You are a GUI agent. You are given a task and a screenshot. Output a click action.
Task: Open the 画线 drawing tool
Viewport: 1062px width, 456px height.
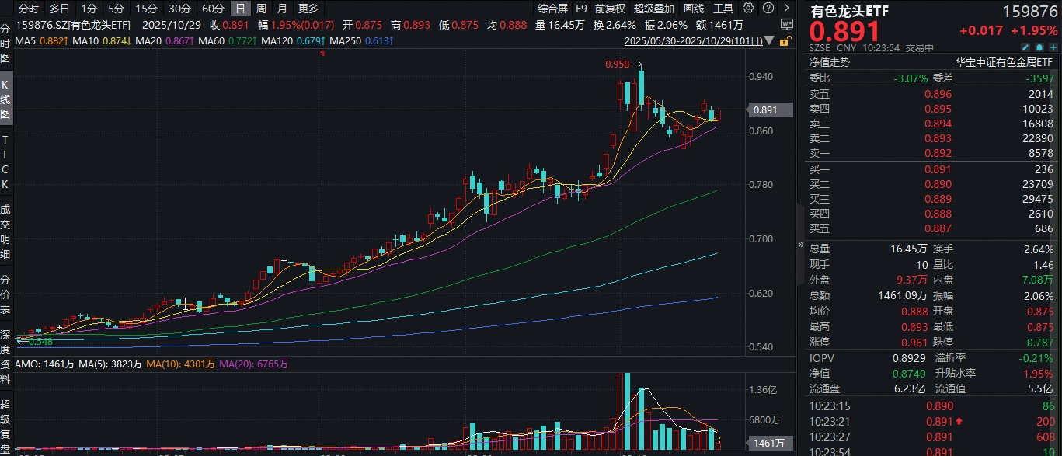coord(694,9)
